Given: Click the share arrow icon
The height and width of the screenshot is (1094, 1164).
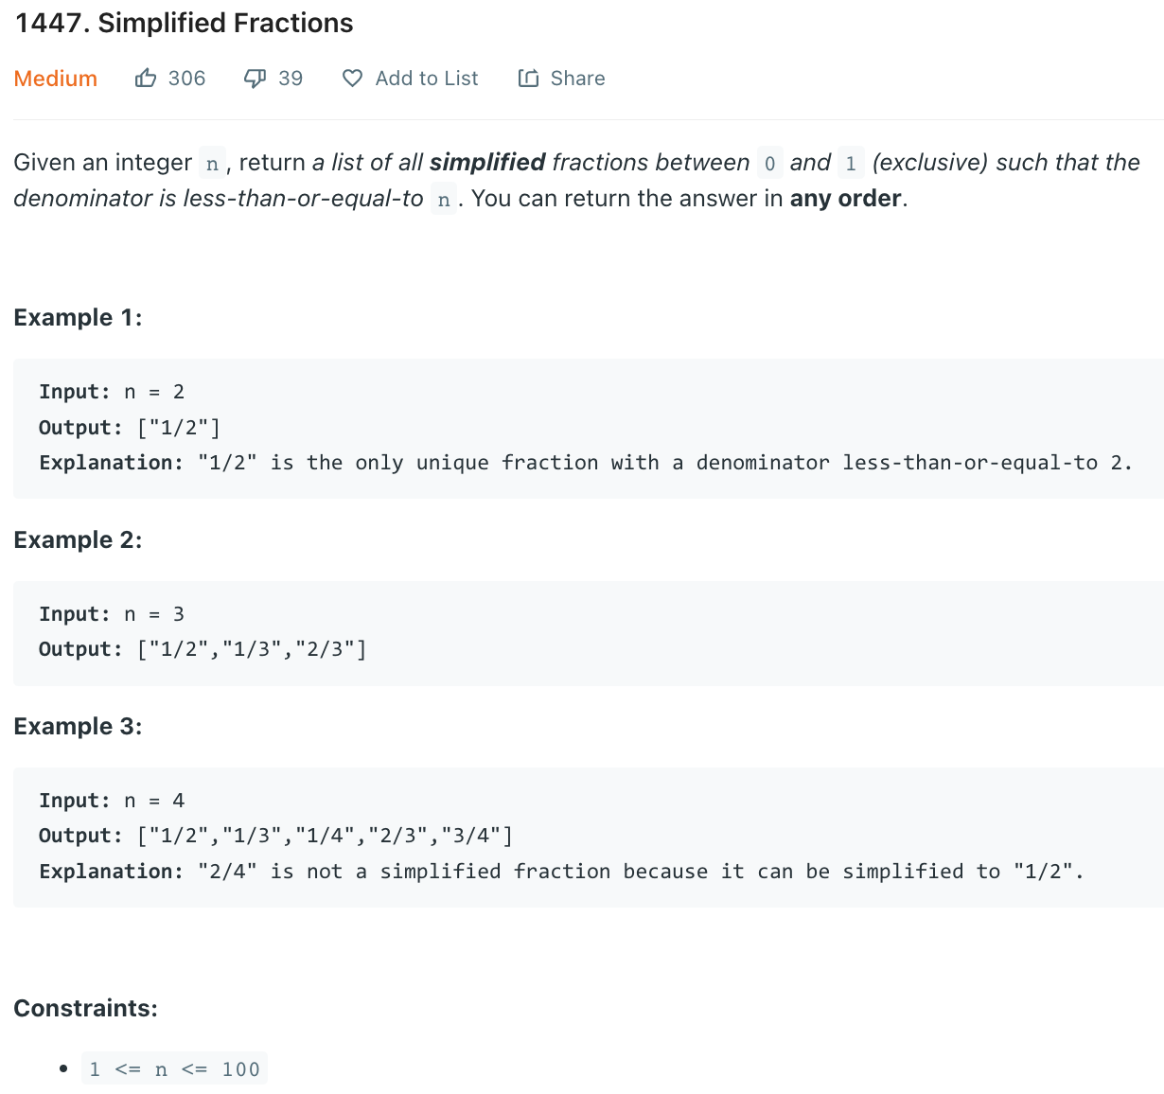Looking at the screenshot, I should tap(528, 79).
